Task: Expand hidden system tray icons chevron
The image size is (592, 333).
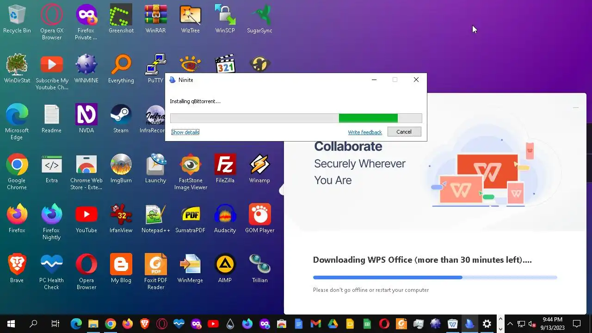Action: 510,324
